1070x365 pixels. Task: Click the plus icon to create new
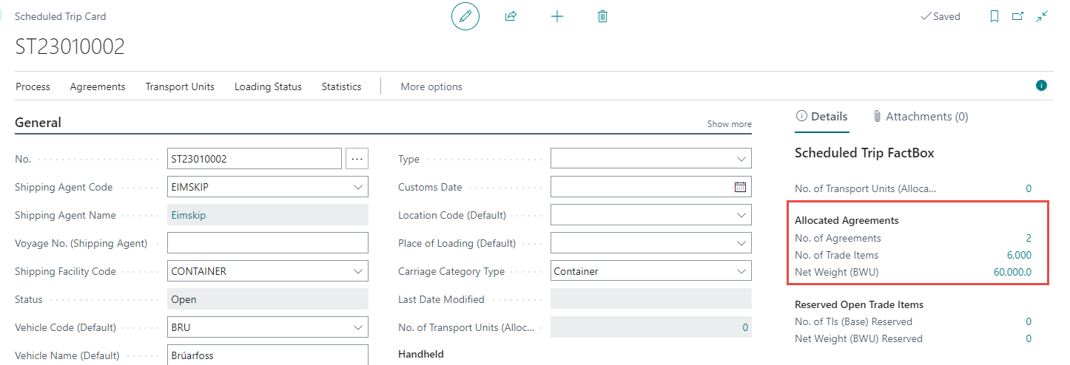pos(557,16)
